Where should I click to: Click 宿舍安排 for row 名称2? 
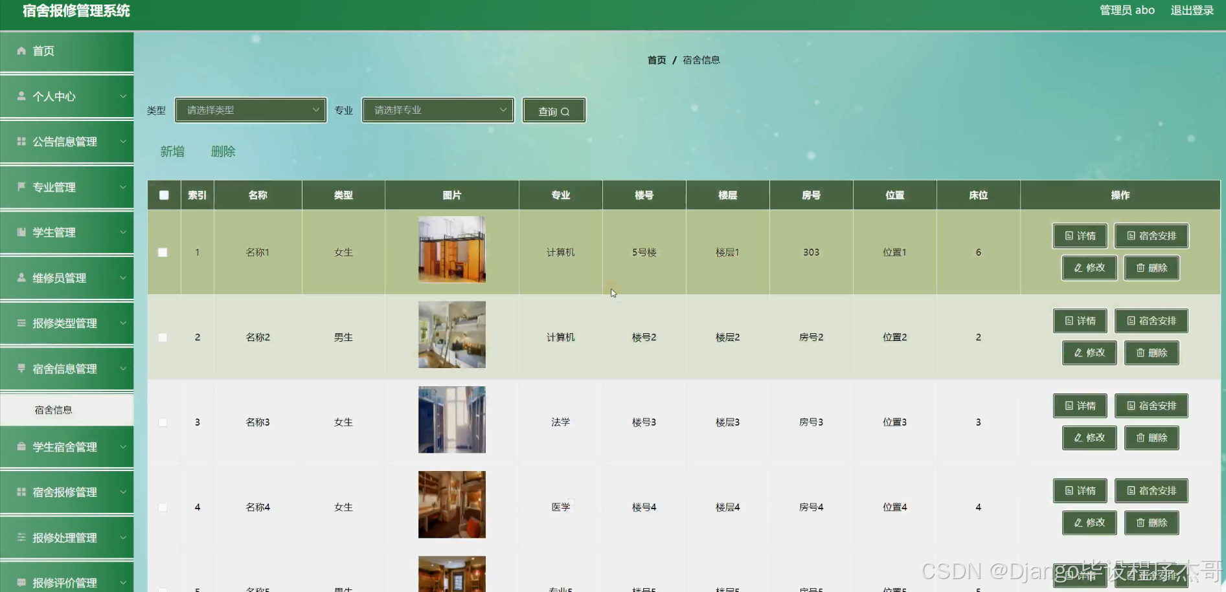pos(1152,321)
